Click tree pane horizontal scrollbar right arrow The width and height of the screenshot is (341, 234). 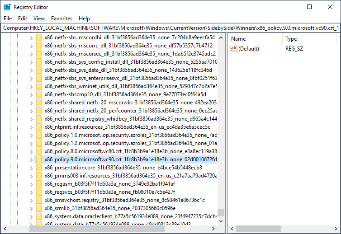(x=213, y=229)
